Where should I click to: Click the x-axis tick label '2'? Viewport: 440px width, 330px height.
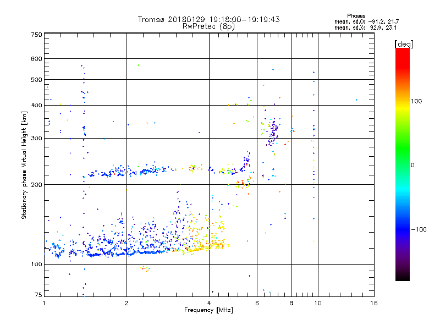[127, 303]
